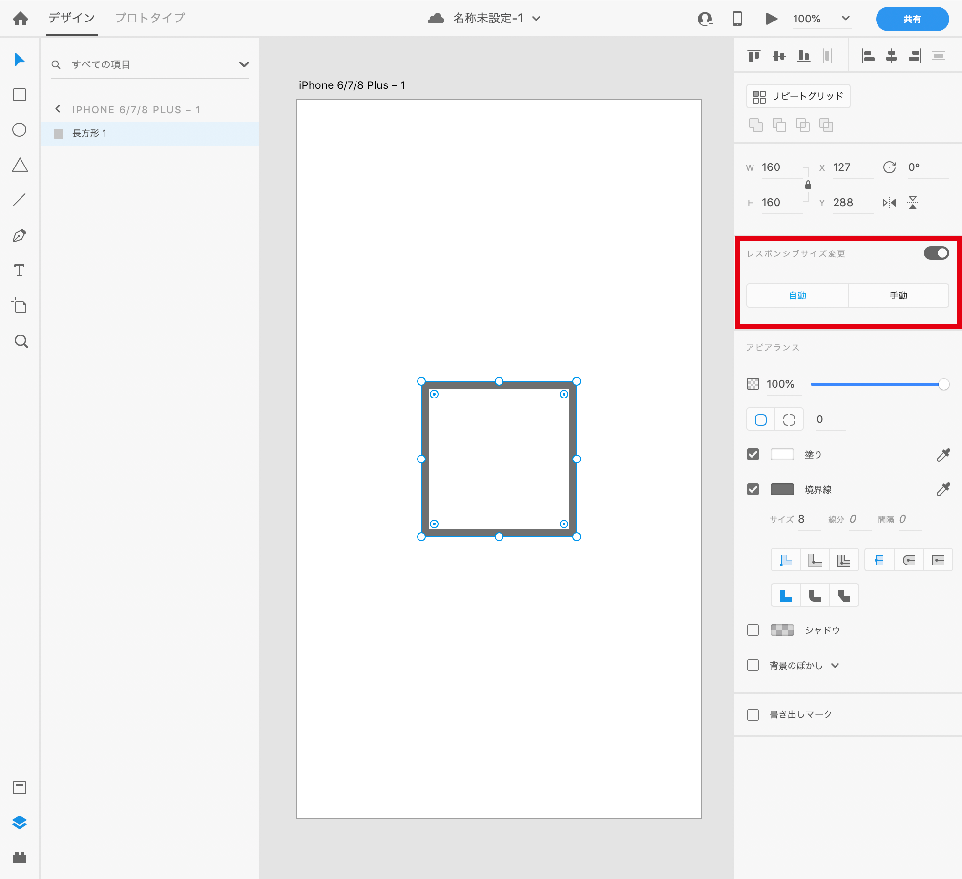Select the bevel join option
Image resolution: width=962 pixels, height=879 pixels.
click(844, 595)
